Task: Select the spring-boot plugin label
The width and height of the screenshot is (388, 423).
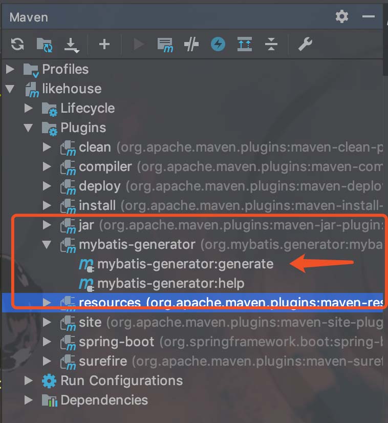Action: tap(117, 342)
